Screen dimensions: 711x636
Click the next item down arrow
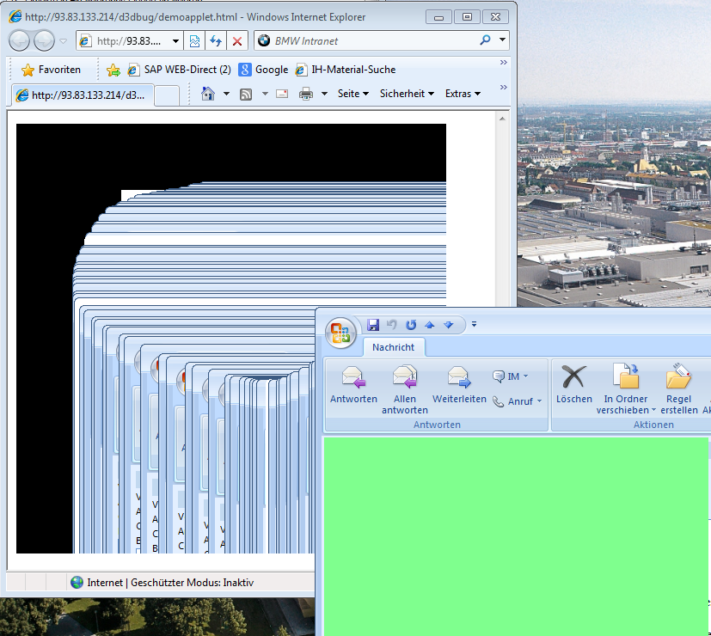[x=448, y=325]
